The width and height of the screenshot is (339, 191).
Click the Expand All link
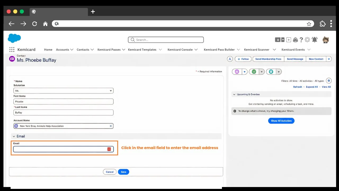312,87
